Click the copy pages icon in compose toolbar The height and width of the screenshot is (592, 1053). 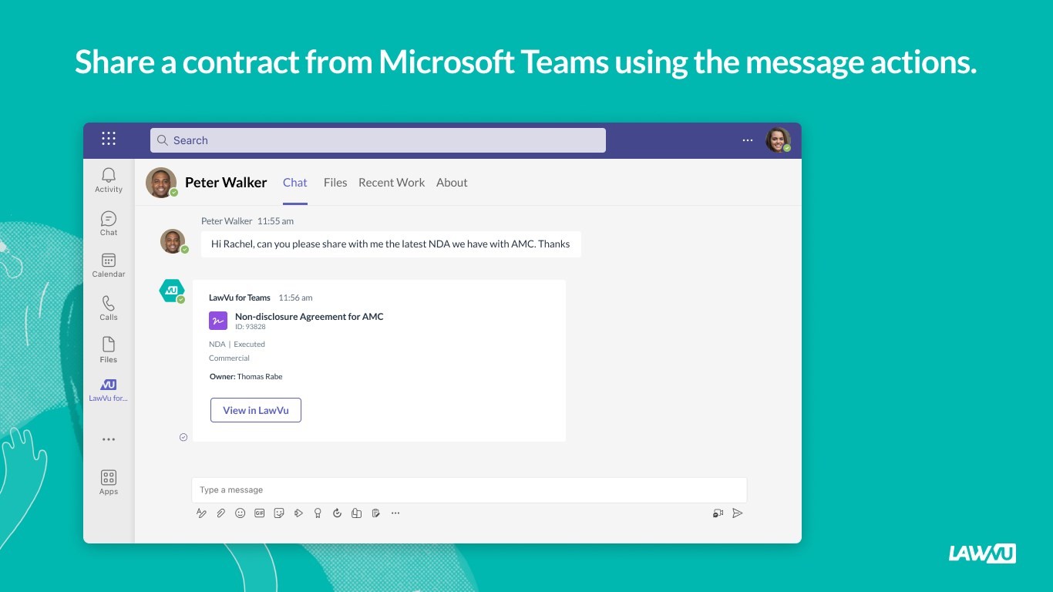click(x=356, y=513)
